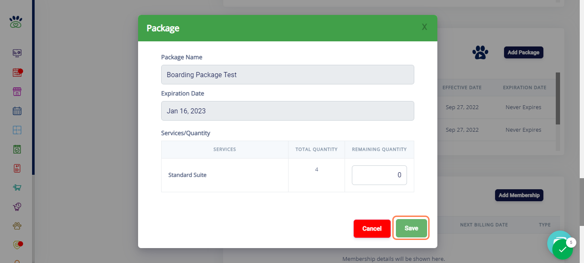Open the green calendar checkmark icon
584x263 pixels.
point(17,149)
